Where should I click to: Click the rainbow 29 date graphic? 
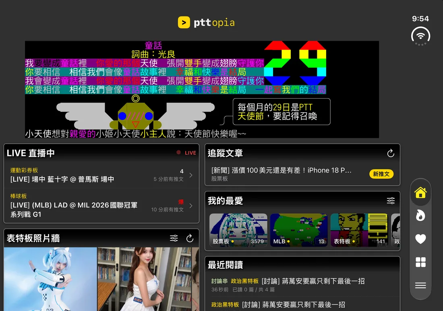(295, 63)
